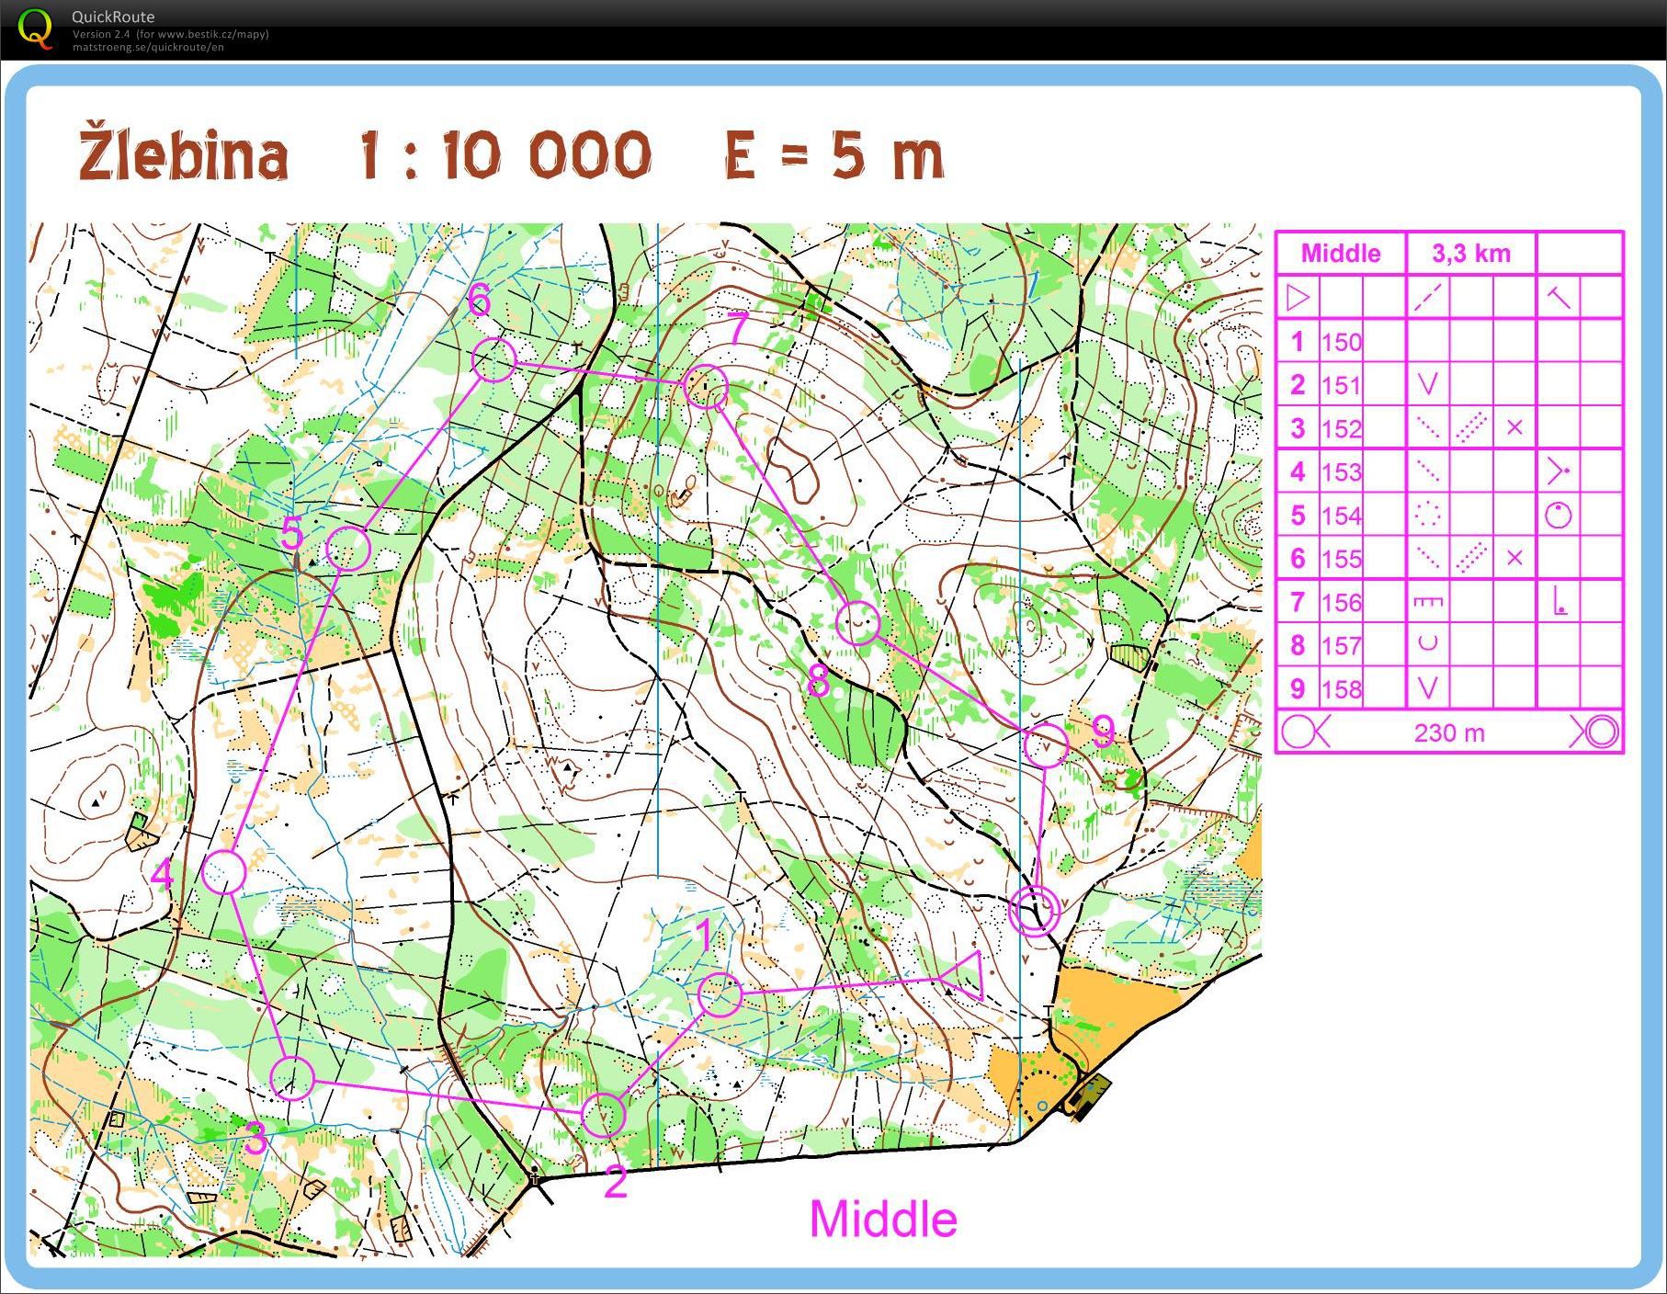
Task: Select the finish double circle on the map
Action: click(x=1035, y=911)
